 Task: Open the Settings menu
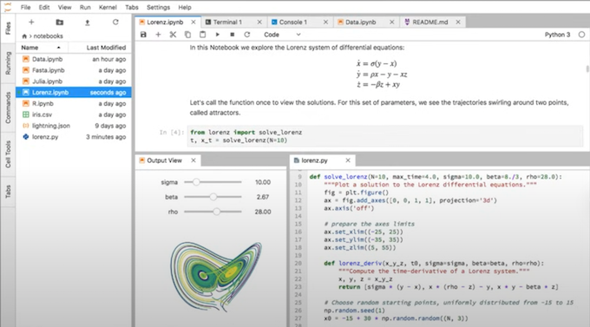pyautogui.click(x=158, y=7)
